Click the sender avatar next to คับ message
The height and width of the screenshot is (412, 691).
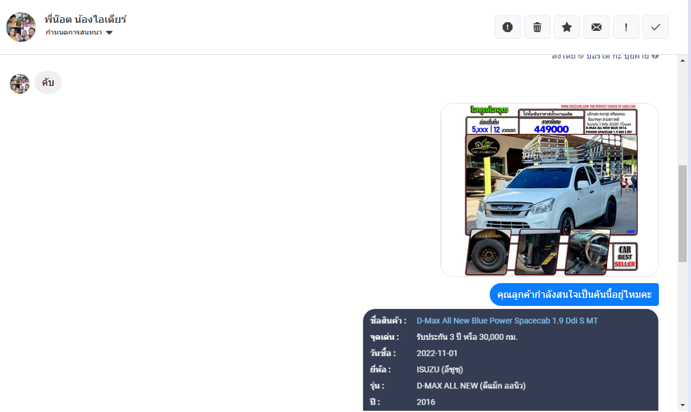click(x=20, y=84)
